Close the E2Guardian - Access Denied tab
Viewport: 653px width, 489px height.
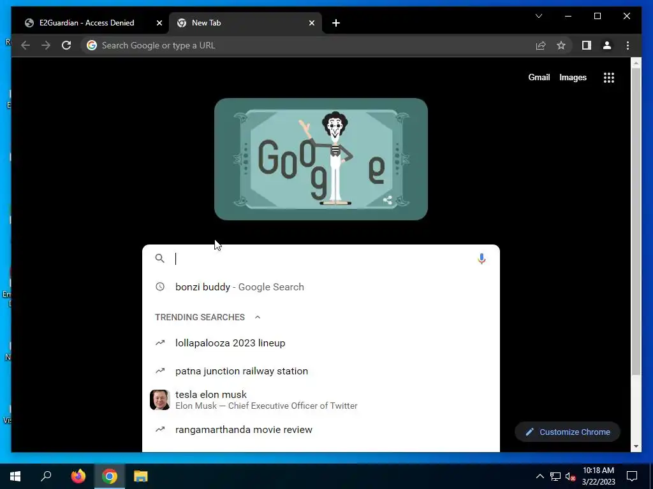(x=159, y=23)
